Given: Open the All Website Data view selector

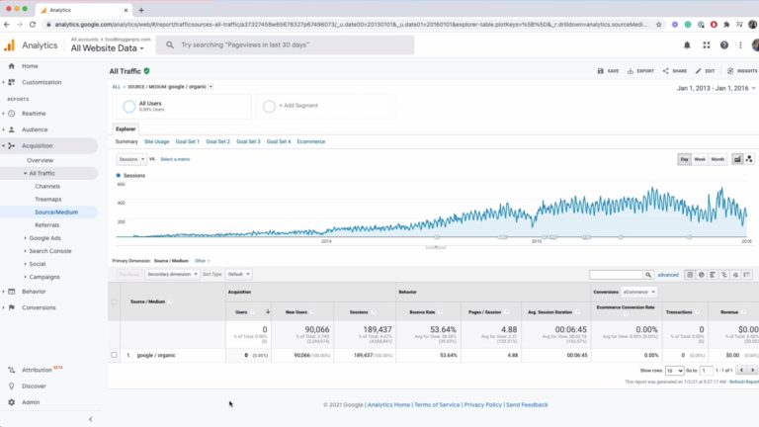Looking at the screenshot, I should [108, 48].
